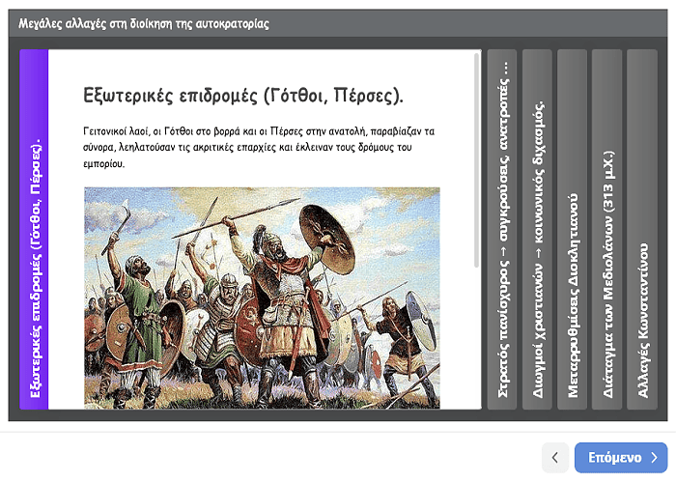Open the 'Μεταρρυθμίσεις Διοκλητιανού' panel
The image size is (676, 483).
point(572,230)
